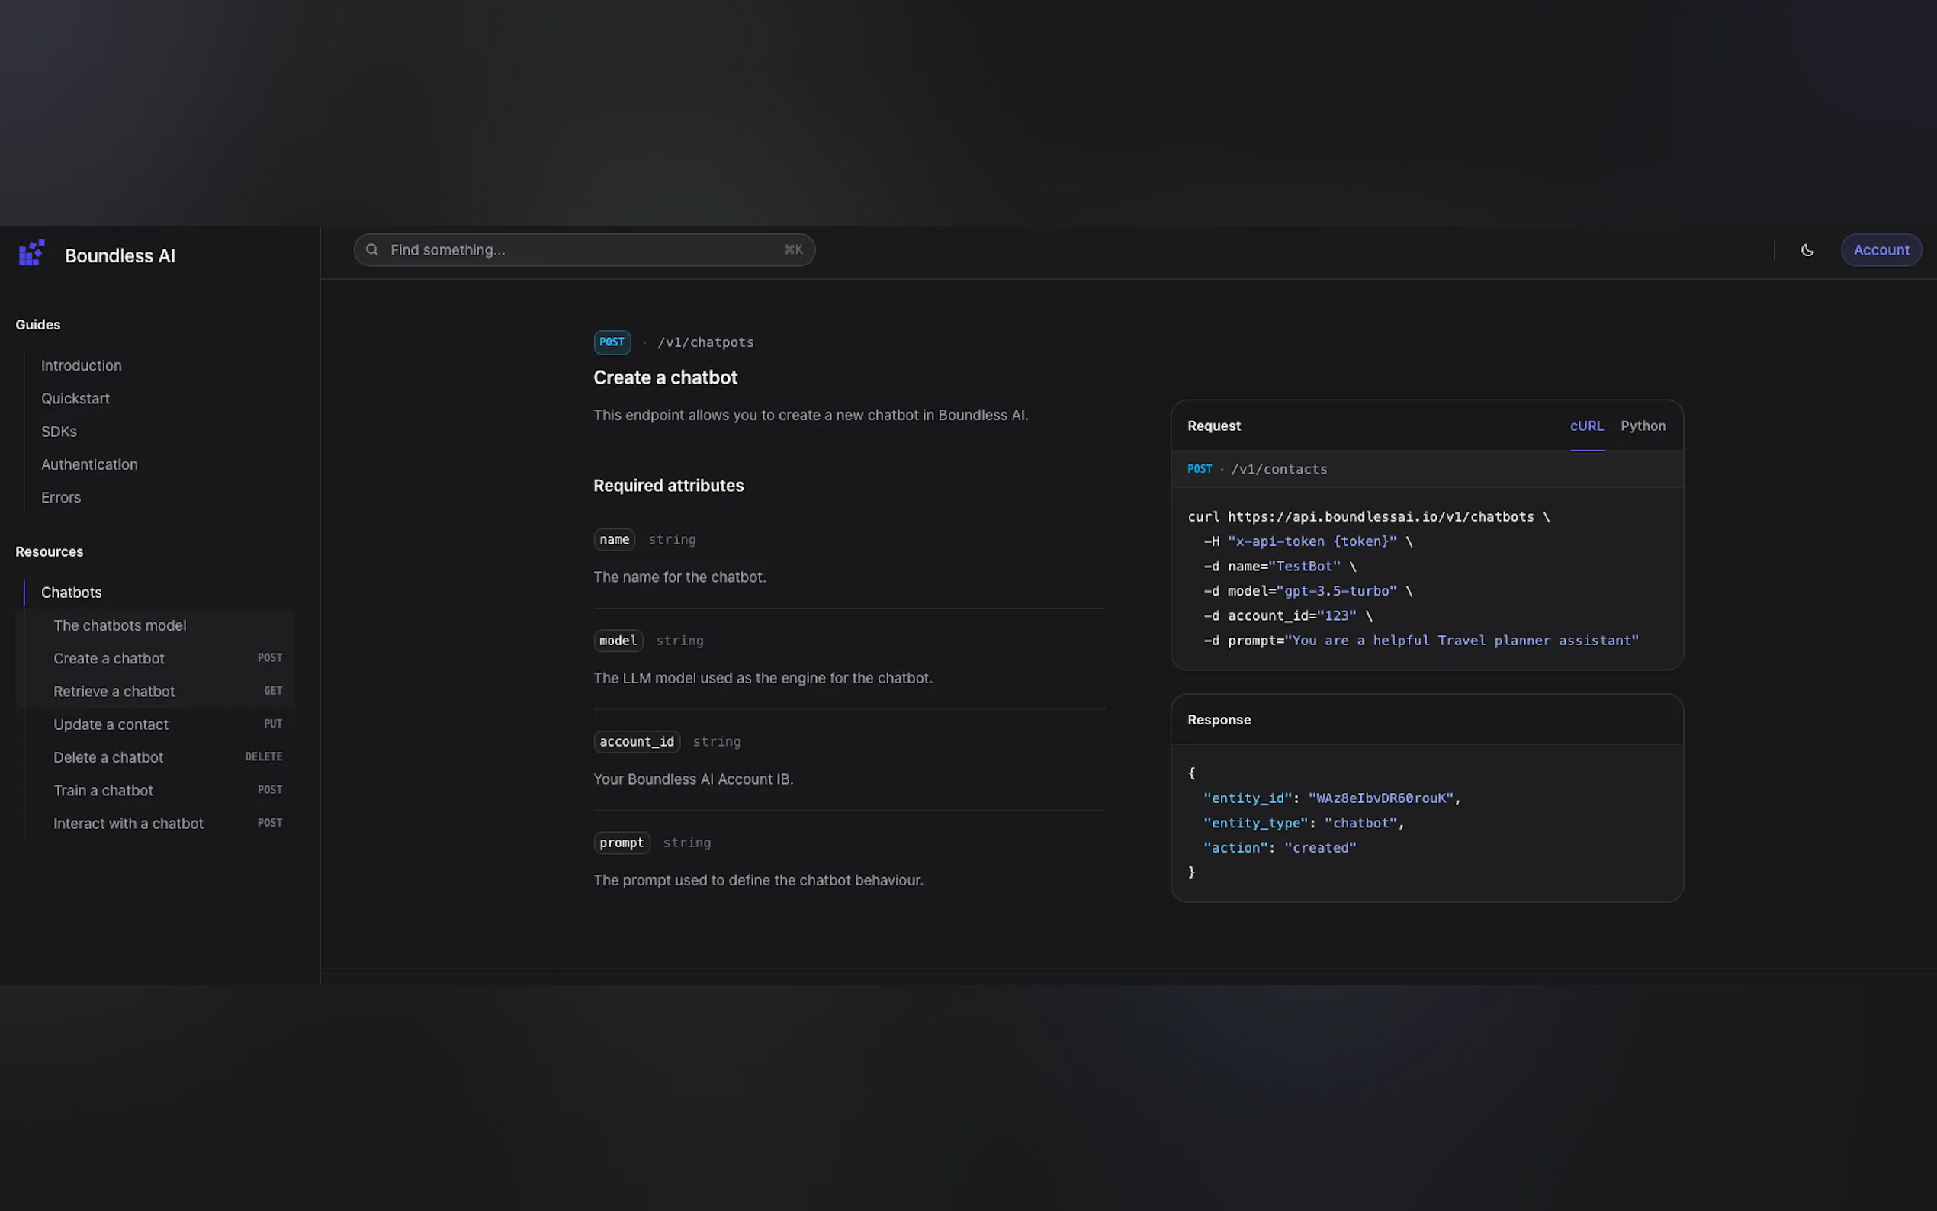Go to the Quickstart guide
The height and width of the screenshot is (1211, 1937).
pyautogui.click(x=75, y=398)
